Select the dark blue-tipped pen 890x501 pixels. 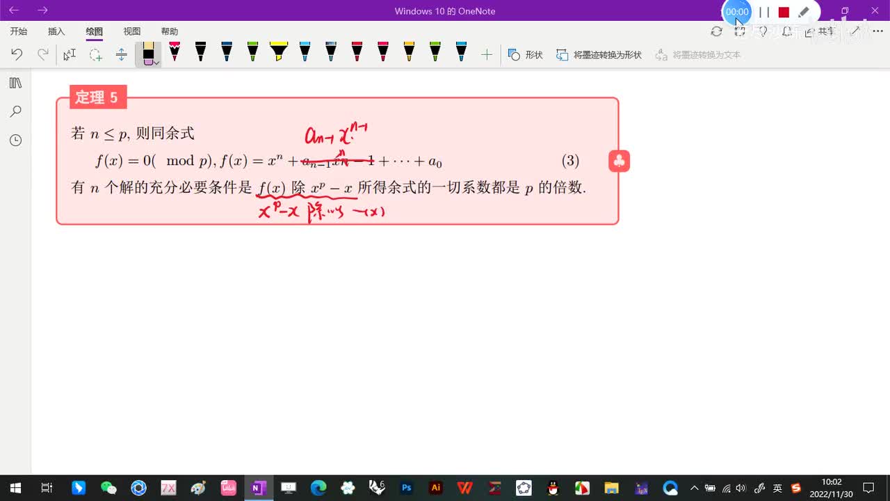tap(227, 51)
